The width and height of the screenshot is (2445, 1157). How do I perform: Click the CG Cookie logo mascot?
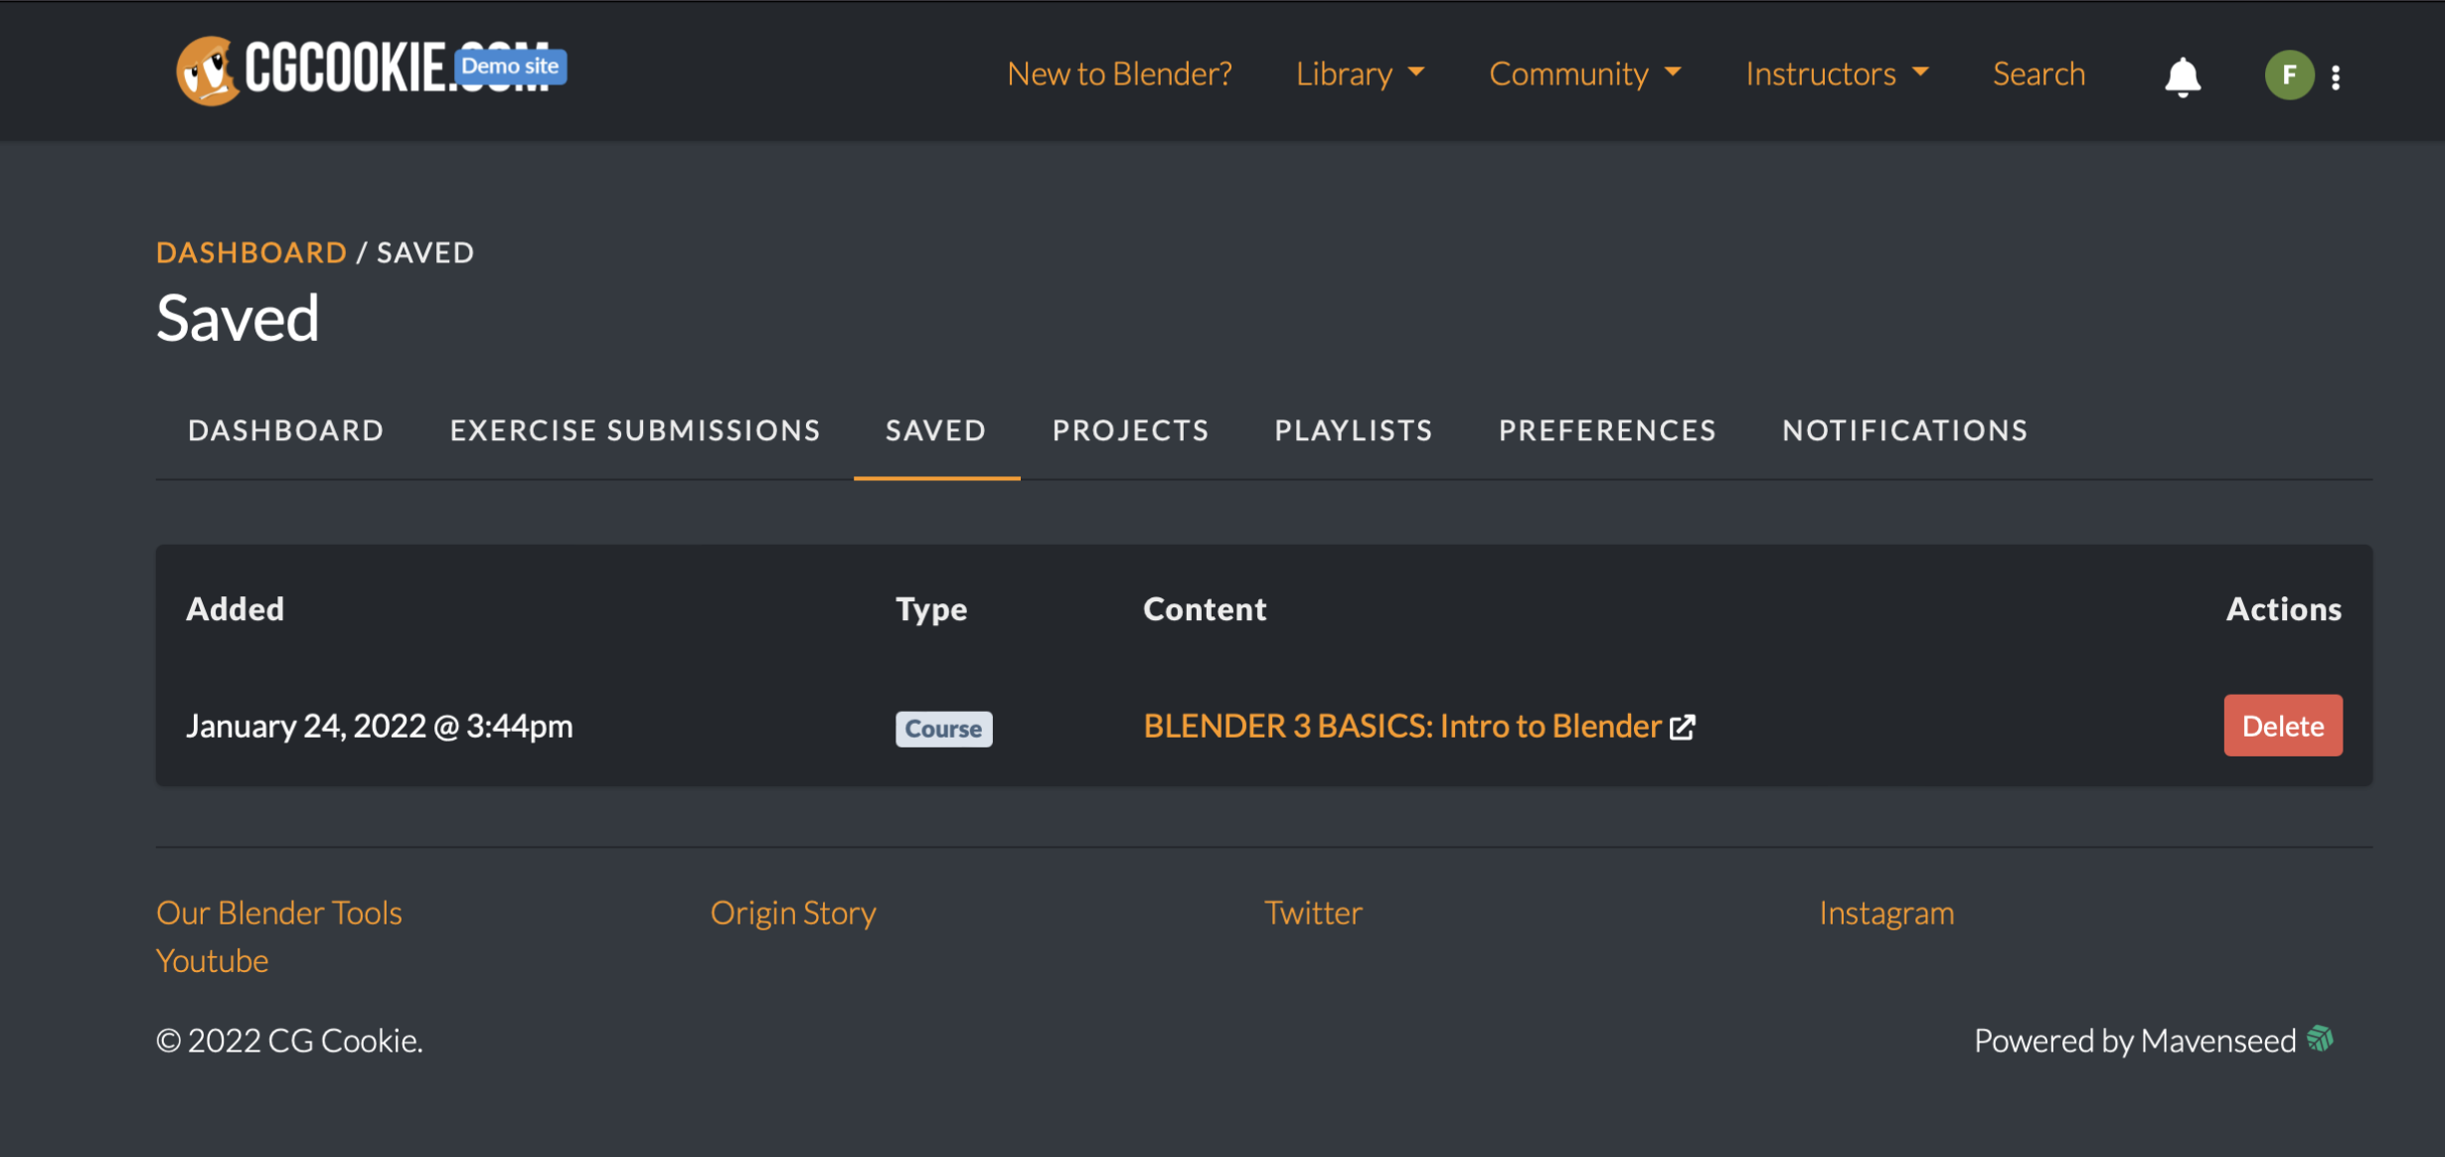pos(208,71)
